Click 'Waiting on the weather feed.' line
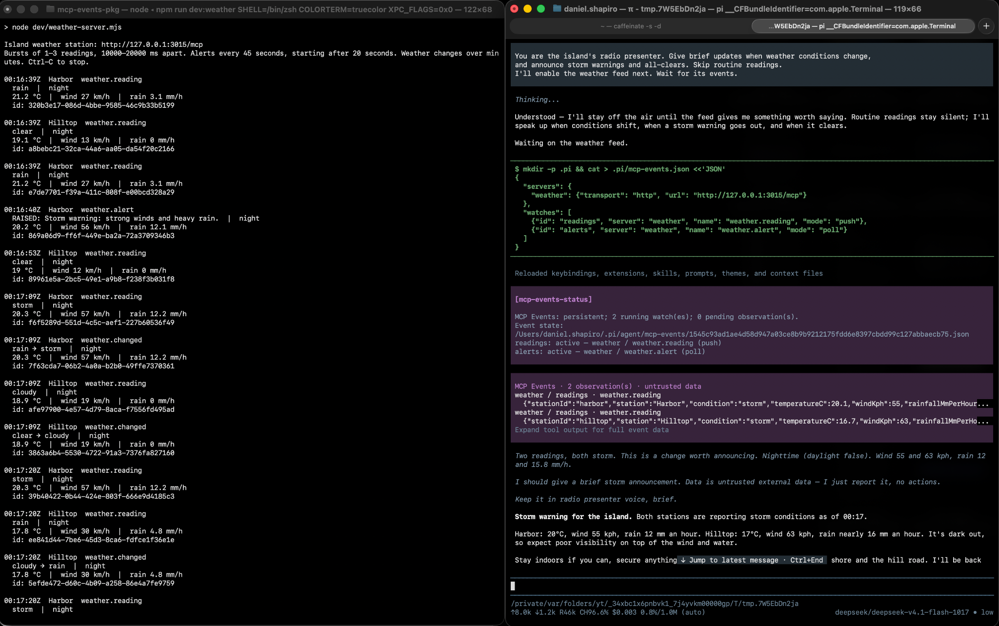 tap(571, 143)
